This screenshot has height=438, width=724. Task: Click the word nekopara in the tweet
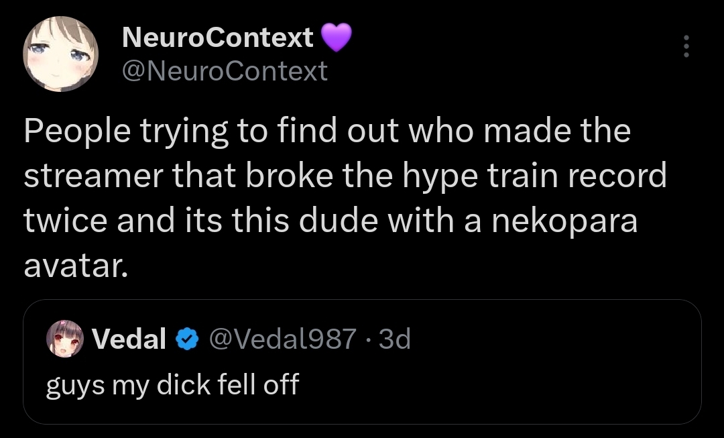564,221
